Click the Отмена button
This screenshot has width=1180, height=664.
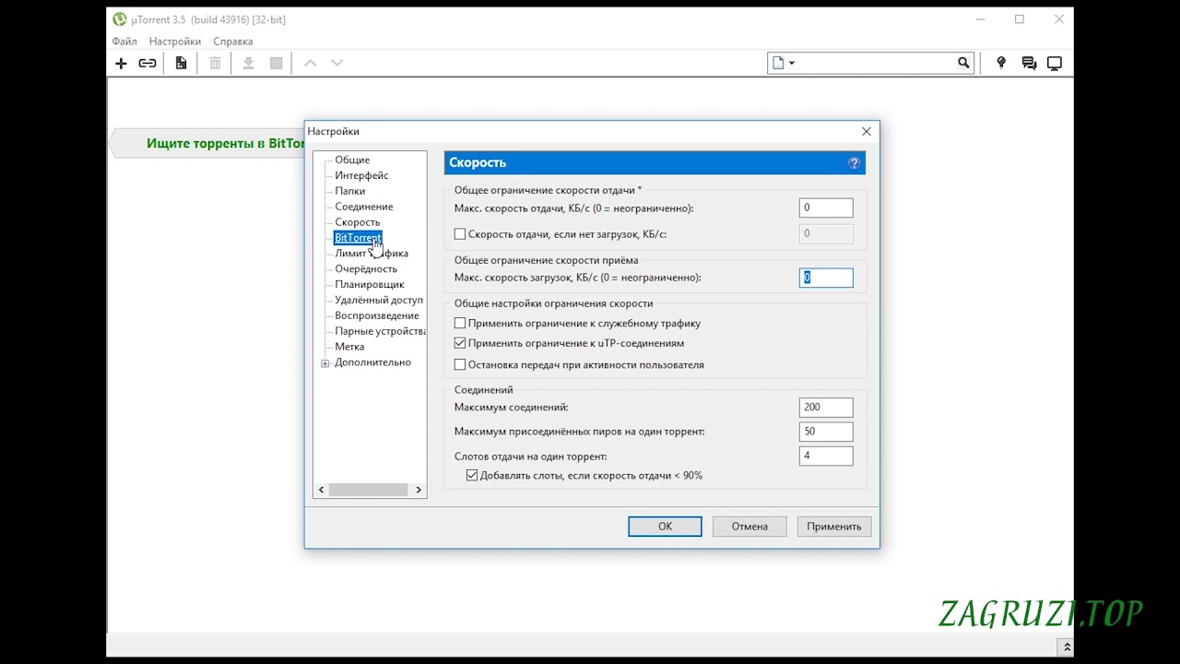pos(749,527)
